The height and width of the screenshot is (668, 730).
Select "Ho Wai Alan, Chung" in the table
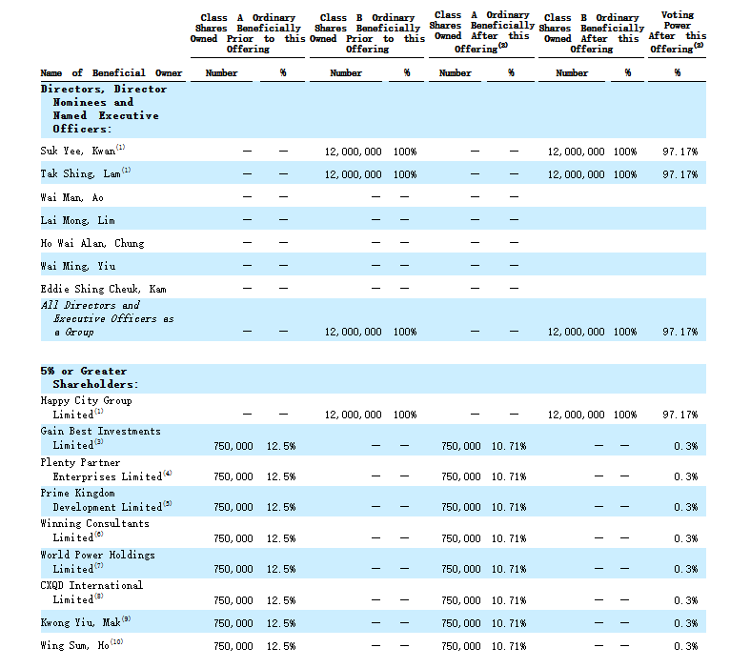(92, 243)
